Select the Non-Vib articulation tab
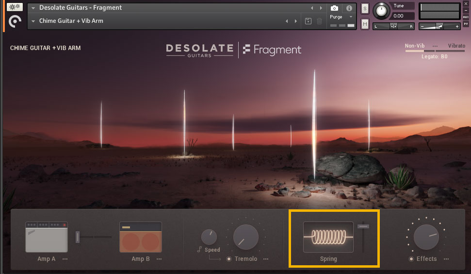Screen dimensions: 471x274 (x=415, y=46)
